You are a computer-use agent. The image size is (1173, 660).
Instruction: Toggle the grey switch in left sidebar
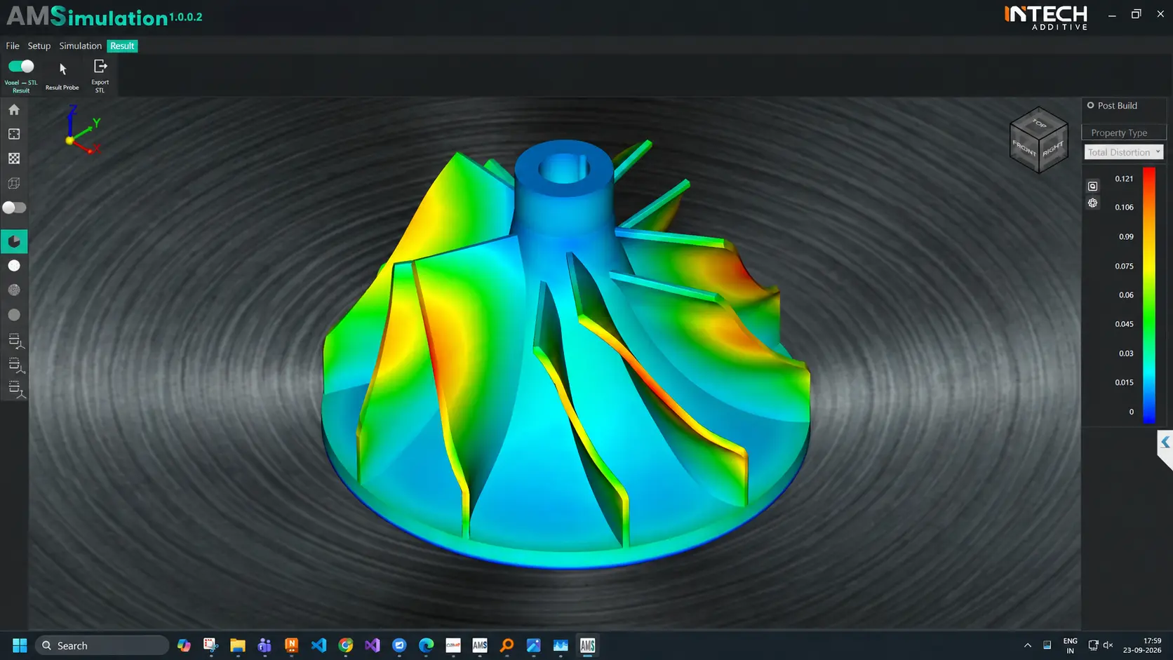[x=14, y=208]
